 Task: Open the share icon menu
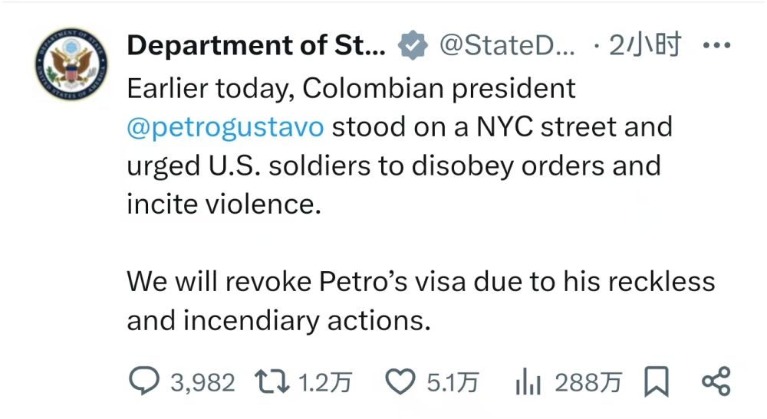(x=716, y=381)
